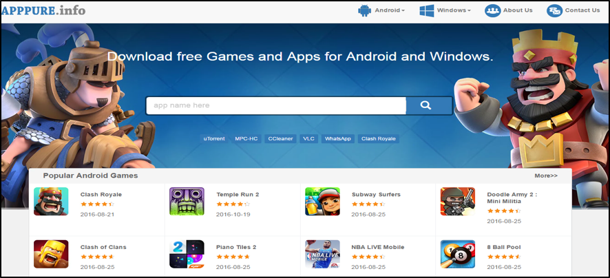The image size is (610, 278).
Task: Open the Subway Surfers app icon
Action: [322, 202]
